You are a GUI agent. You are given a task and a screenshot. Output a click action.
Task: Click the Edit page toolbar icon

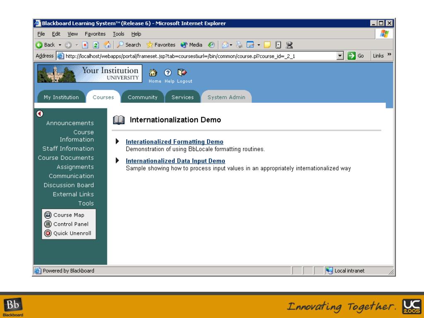click(251, 45)
